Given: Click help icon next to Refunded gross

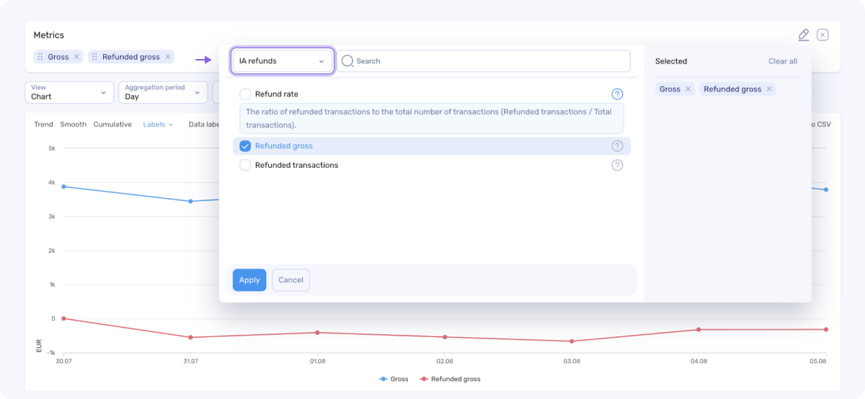Looking at the screenshot, I should click(x=617, y=146).
